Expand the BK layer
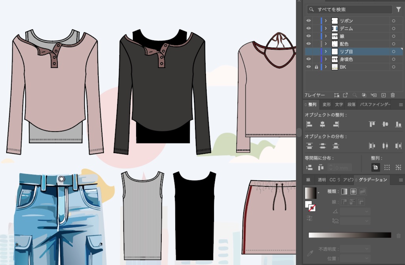This screenshot has height=265, width=405. (326, 67)
